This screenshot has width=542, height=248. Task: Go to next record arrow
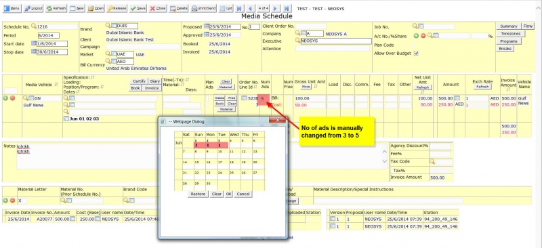pos(275,8)
